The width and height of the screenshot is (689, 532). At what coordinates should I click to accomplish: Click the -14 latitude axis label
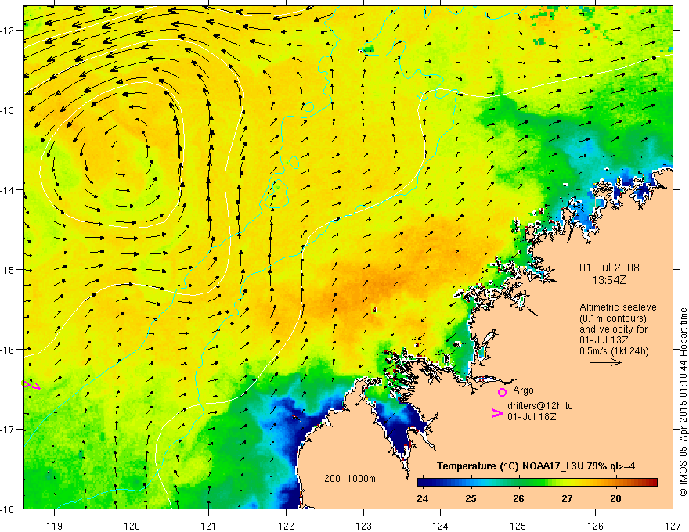pos(8,190)
